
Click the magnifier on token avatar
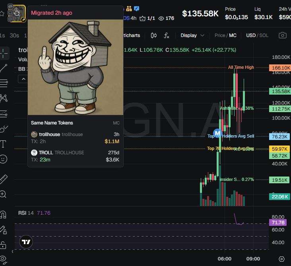17,14
